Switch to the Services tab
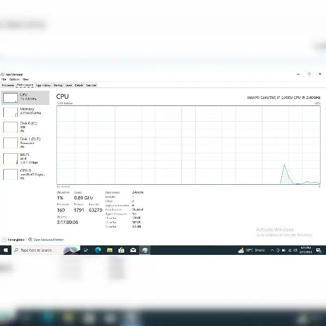 pyautogui.click(x=91, y=85)
